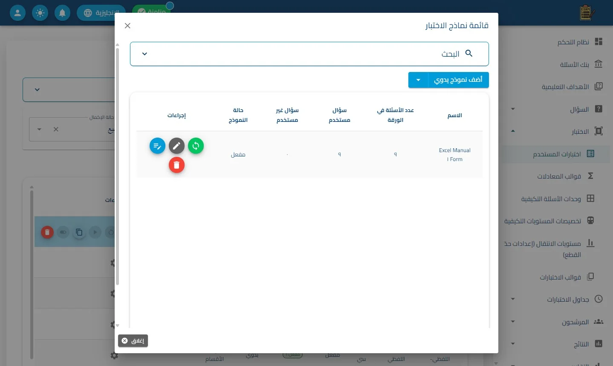Switch language with the الإنجليزية globe button
Viewport: 613px width, 366px height.
coord(101,13)
